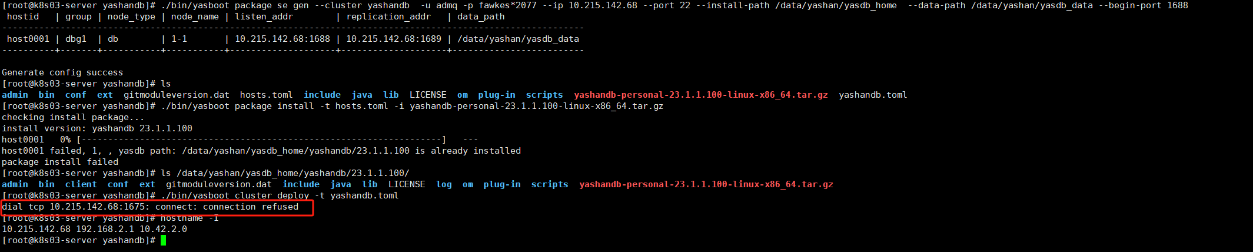Image resolution: width=1253 pixels, height=252 pixels.
Task: Click the log directory name
Action: pyautogui.click(x=444, y=184)
